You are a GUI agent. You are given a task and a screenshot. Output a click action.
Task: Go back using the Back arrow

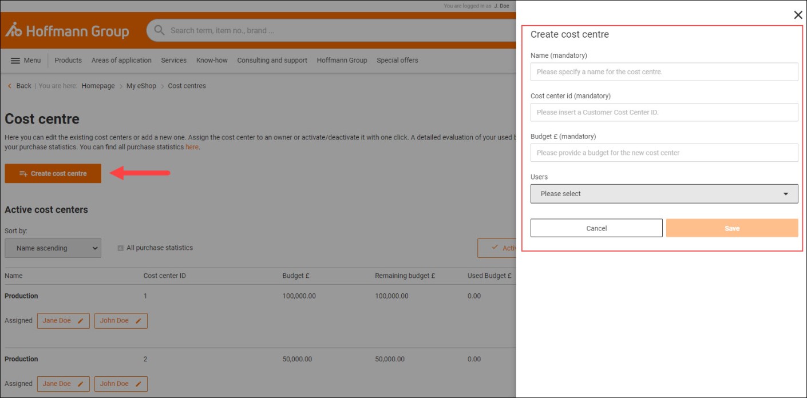pos(10,86)
